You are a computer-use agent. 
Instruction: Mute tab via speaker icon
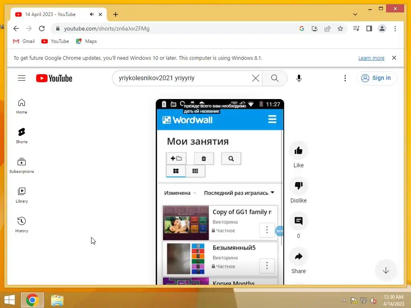click(x=92, y=14)
